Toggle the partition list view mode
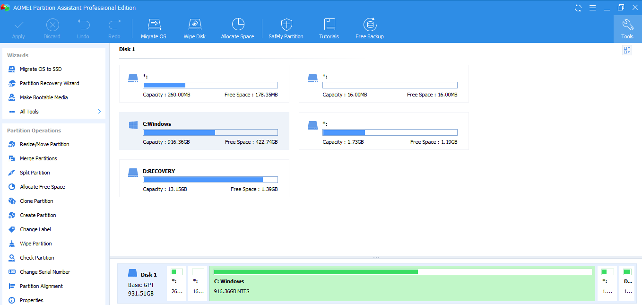The image size is (642, 305). coord(627,50)
